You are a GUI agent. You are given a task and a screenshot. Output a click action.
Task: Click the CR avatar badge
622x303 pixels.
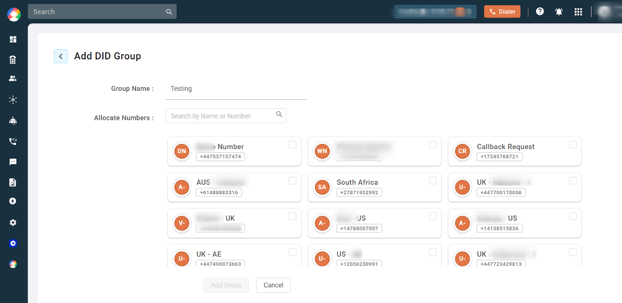point(462,151)
